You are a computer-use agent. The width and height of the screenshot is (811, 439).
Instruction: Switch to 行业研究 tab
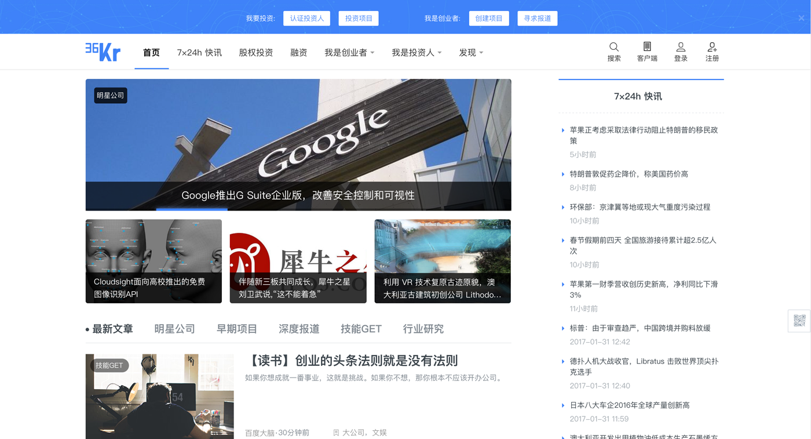[x=423, y=329]
